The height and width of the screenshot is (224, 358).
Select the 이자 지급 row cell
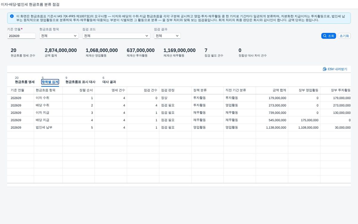tap(48, 113)
